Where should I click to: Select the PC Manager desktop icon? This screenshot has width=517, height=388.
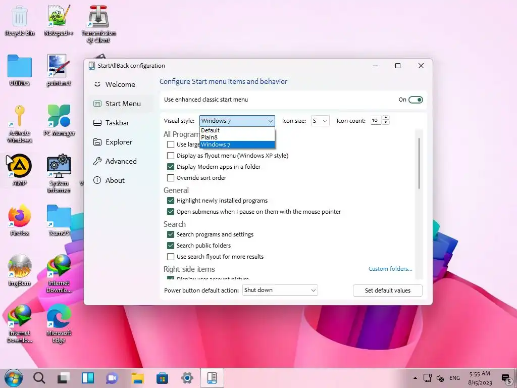(x=59, y=120)
